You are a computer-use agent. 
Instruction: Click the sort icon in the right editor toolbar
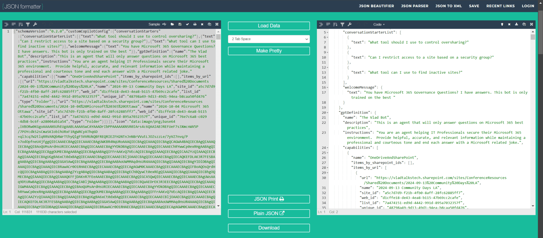(335, 24)
